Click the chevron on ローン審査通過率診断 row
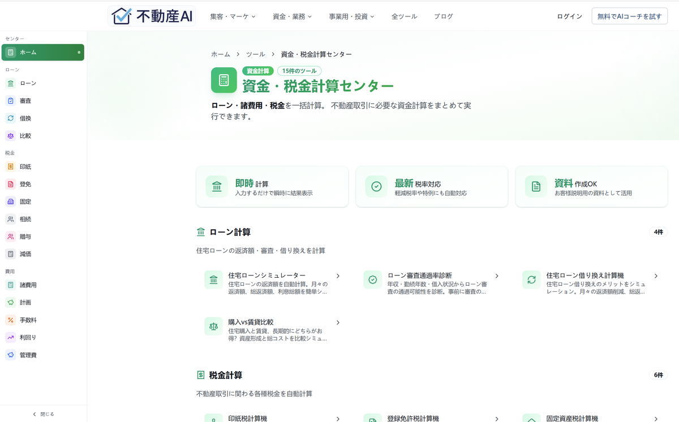679x422 pixels. coord(497,276)
